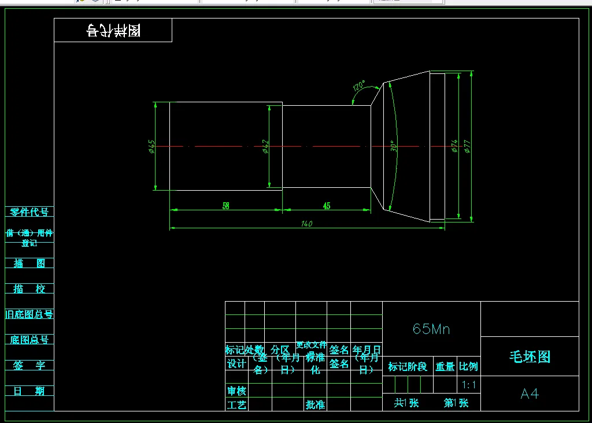Select the 65Mn material text
This screenshot has width=592, height=423.
(x=431, y=329)
